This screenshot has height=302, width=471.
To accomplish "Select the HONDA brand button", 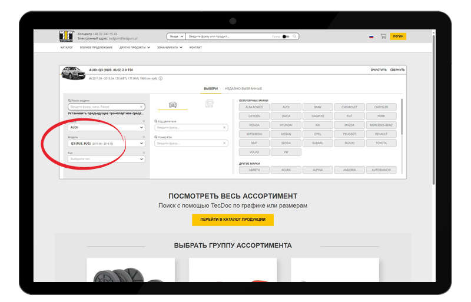I will [x=254, y=125].
